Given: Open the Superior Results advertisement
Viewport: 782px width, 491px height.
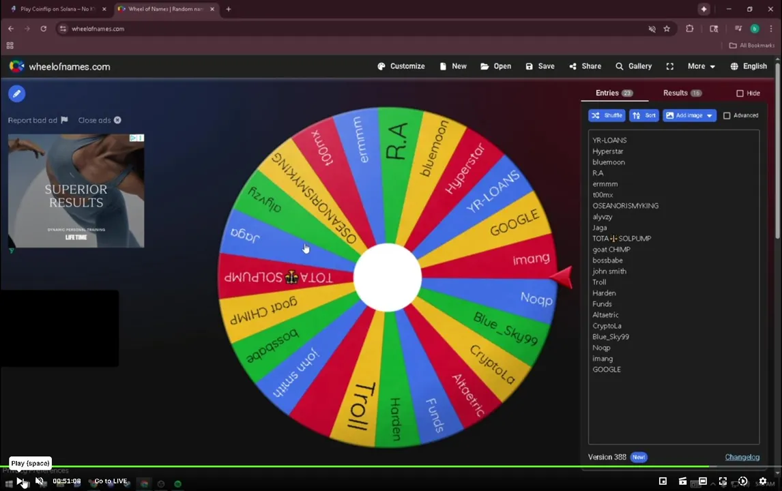Looking at the screenshot, I should [76, 191].
